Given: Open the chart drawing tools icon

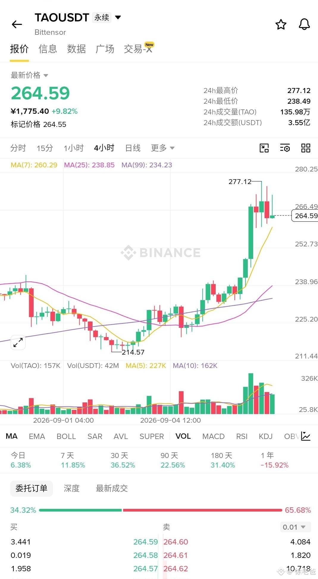Looking at the screenshot, I should pyautogui.click(x=264, y=148).
